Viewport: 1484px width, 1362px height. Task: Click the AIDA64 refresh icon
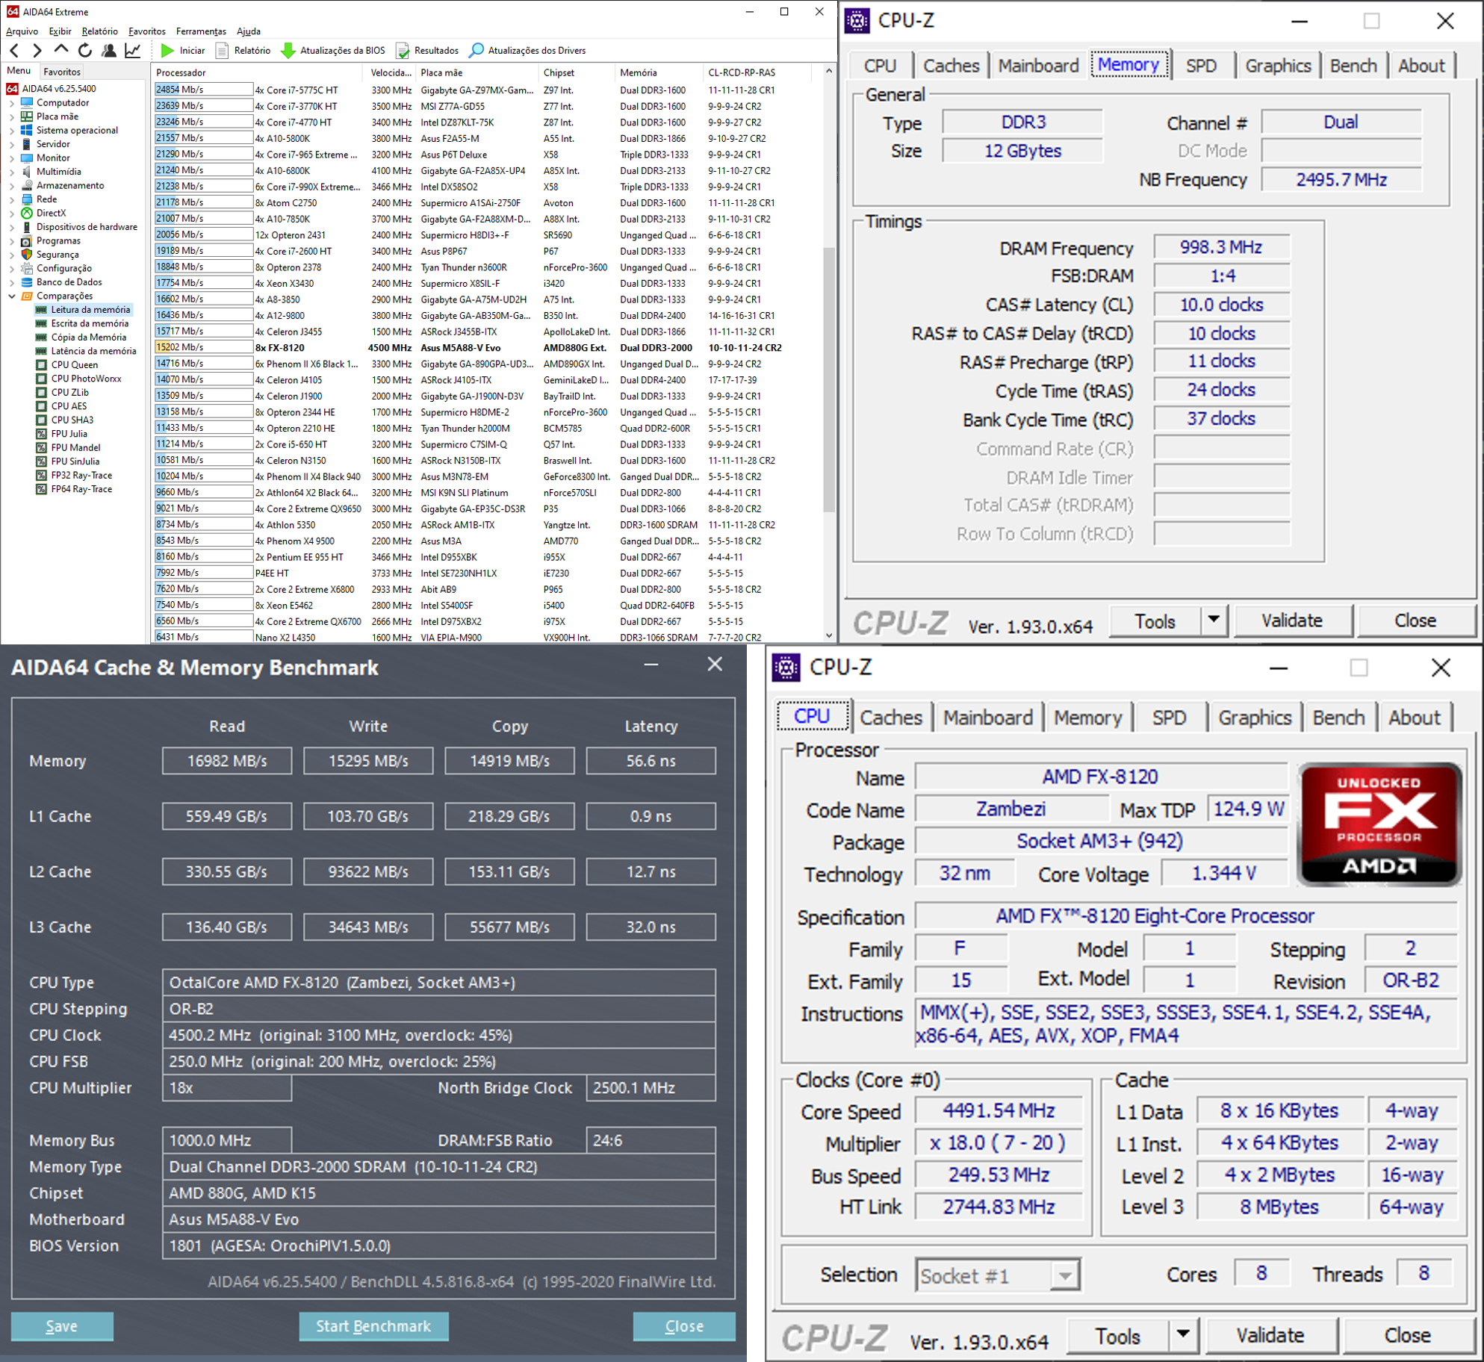click(x=85, y=51)
